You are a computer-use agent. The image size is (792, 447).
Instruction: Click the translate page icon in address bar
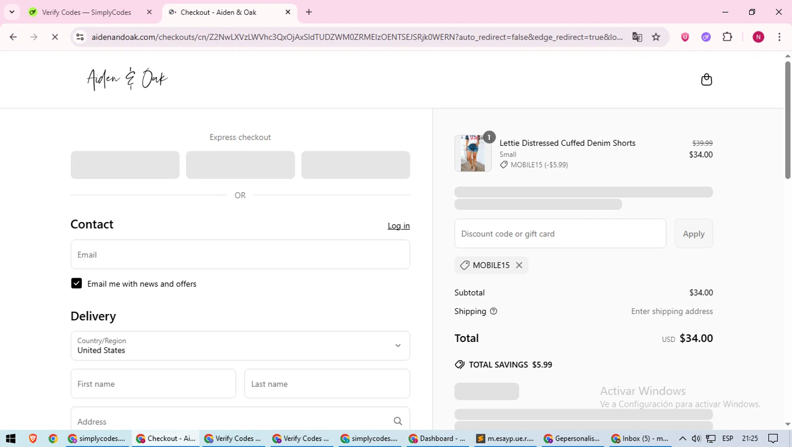[637, 37]
